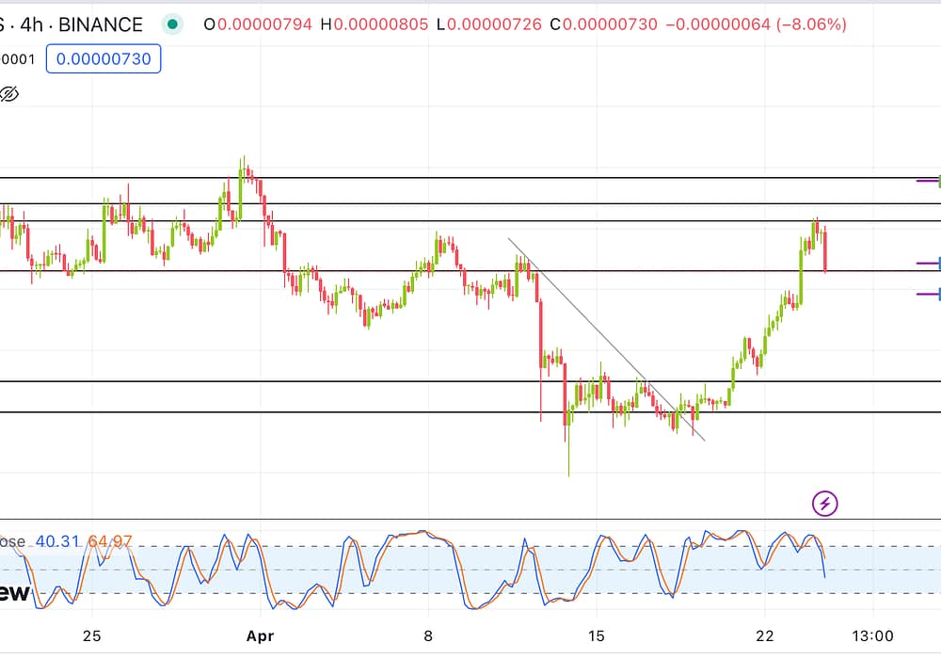This screenshot has height=659, width=941.
Task: Click the high price value 0.00000805
Action: 382,24
